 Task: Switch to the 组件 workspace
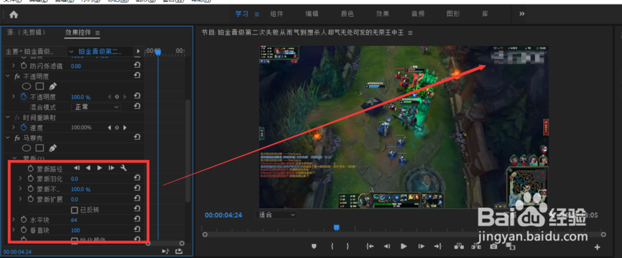(277, 14)
